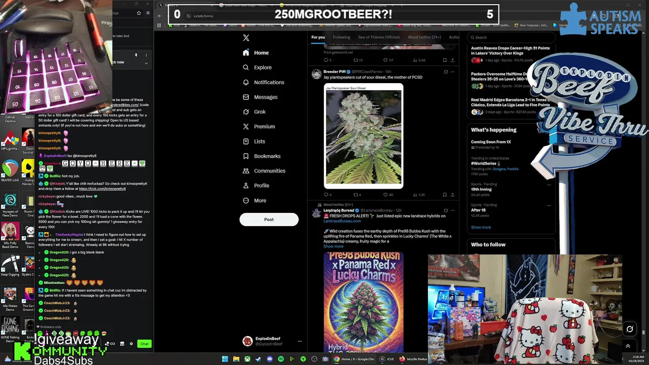Open Lists in X sidebar
The width and height of the screenshot is (649, 365).
(x=254, y=141)
